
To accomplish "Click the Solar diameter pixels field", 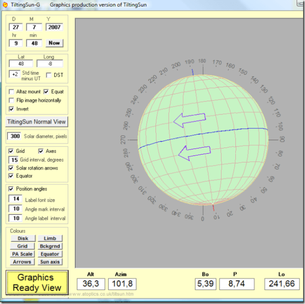I will point(15,136).
